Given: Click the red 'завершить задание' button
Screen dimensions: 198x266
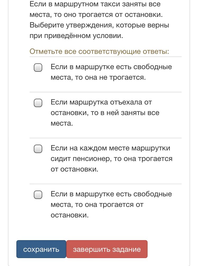Looking at the screenshot, I should tap(107, 249).
